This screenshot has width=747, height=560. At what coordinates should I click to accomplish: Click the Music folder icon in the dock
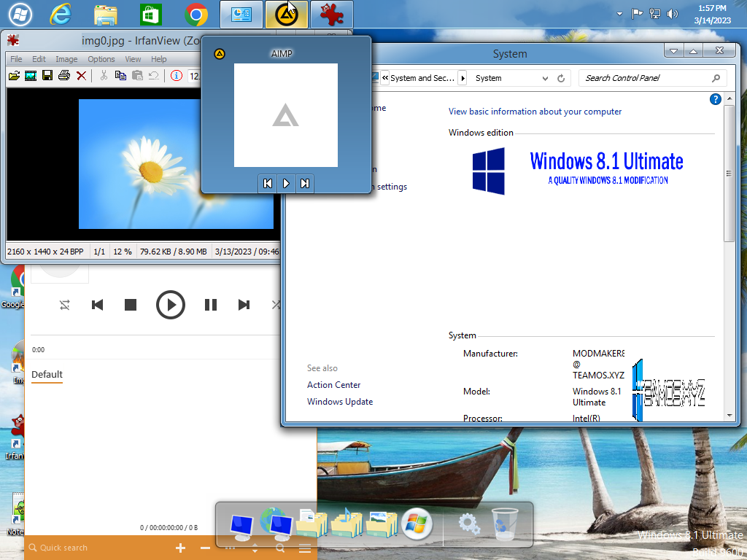point(347,523)
